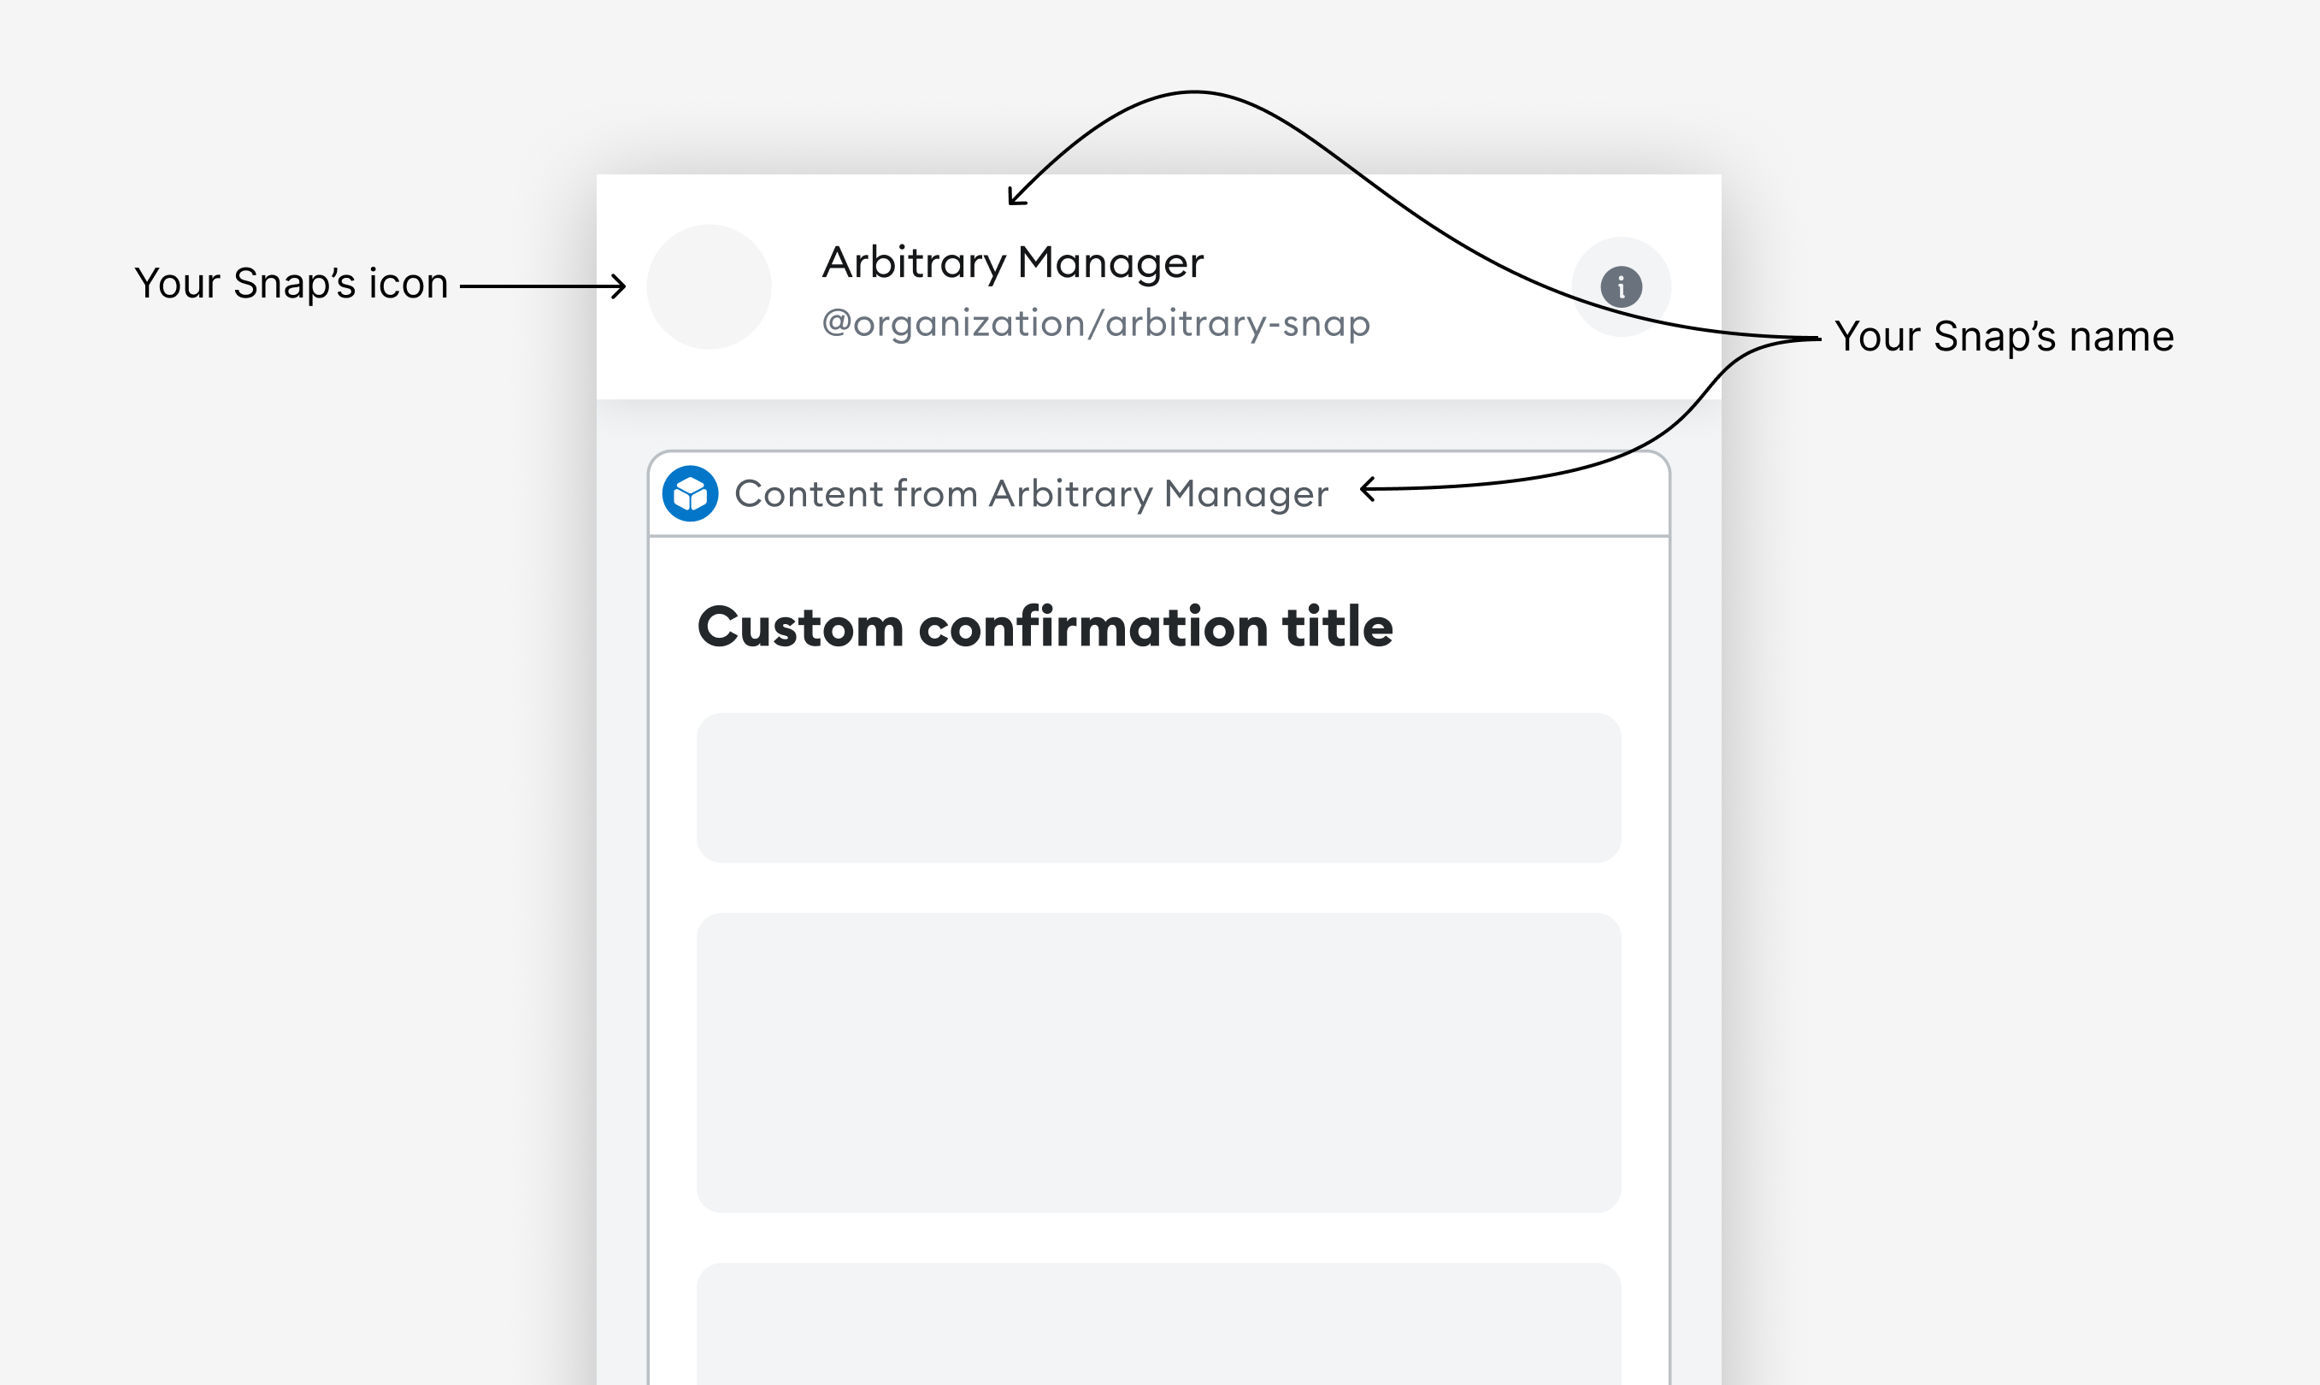
Task: Click the blue cube Snap icon
Action: [x=691, y=493]
